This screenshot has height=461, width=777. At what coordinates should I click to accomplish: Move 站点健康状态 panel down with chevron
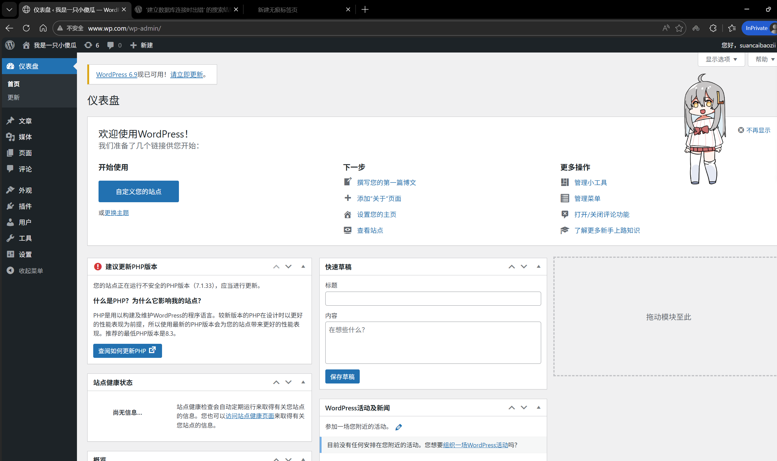tap(288, 382)
